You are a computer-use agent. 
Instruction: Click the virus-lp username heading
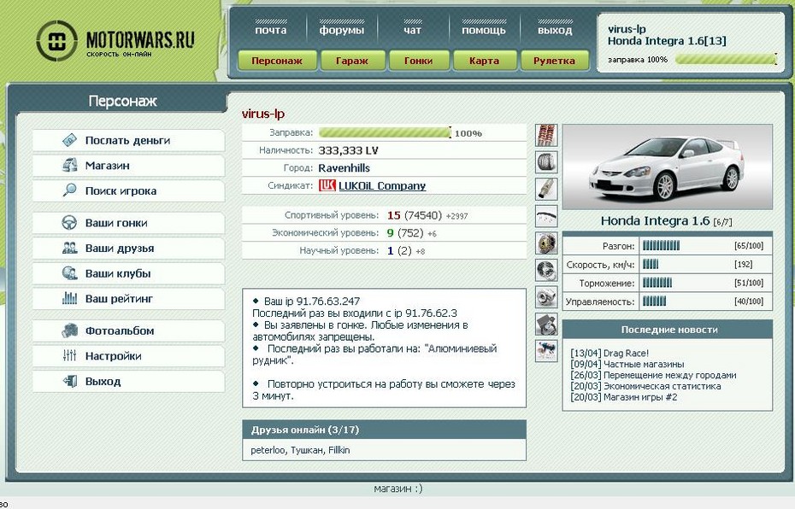coord(263,114)
